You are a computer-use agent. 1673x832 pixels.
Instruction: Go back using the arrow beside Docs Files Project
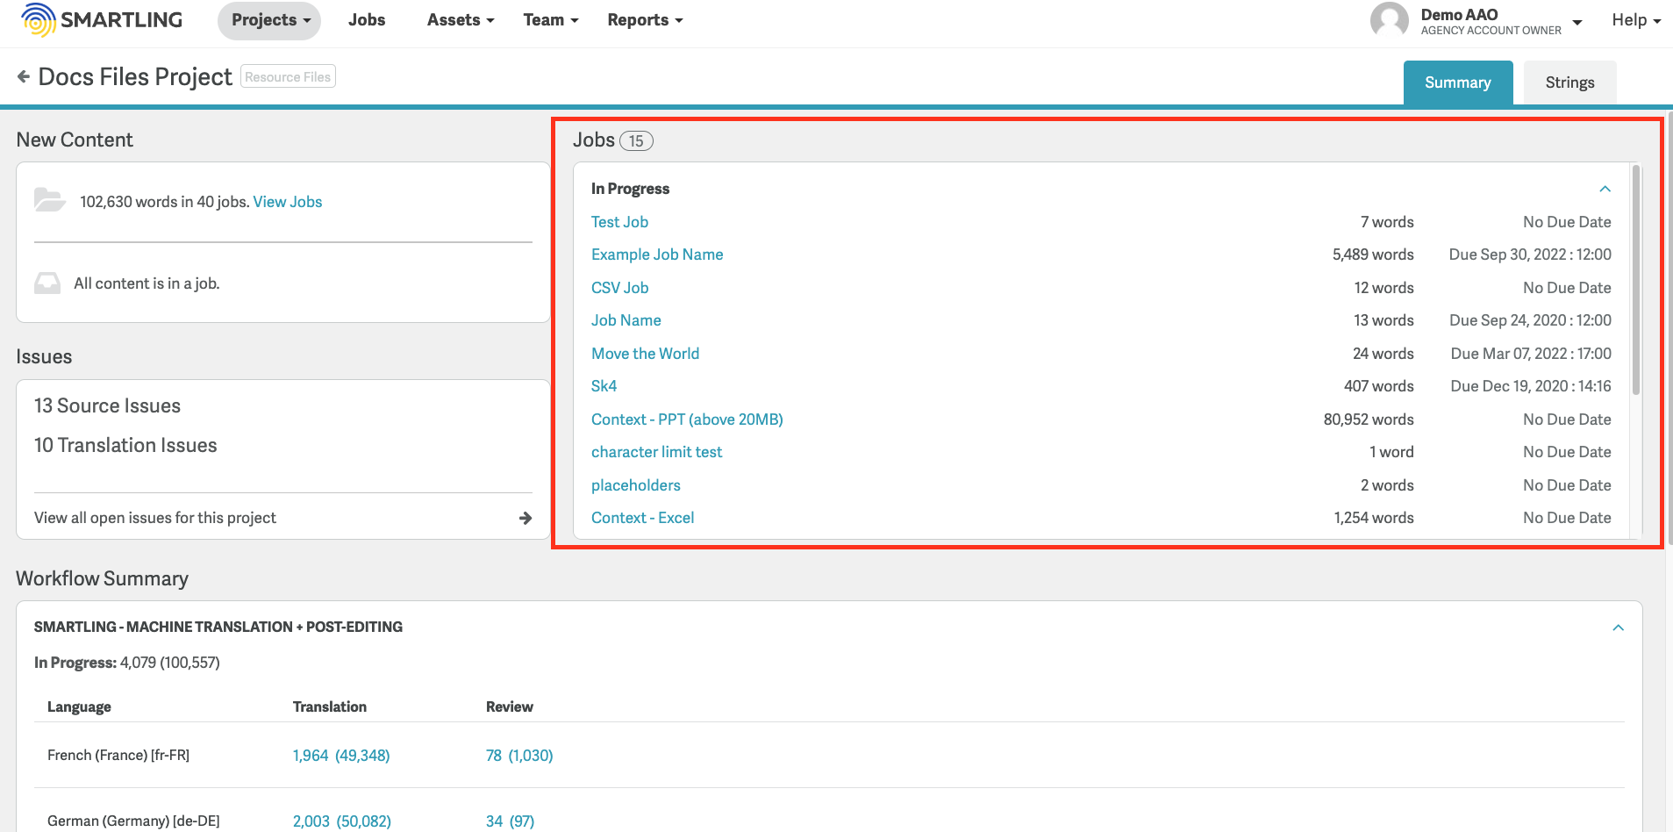click(24, 77)
